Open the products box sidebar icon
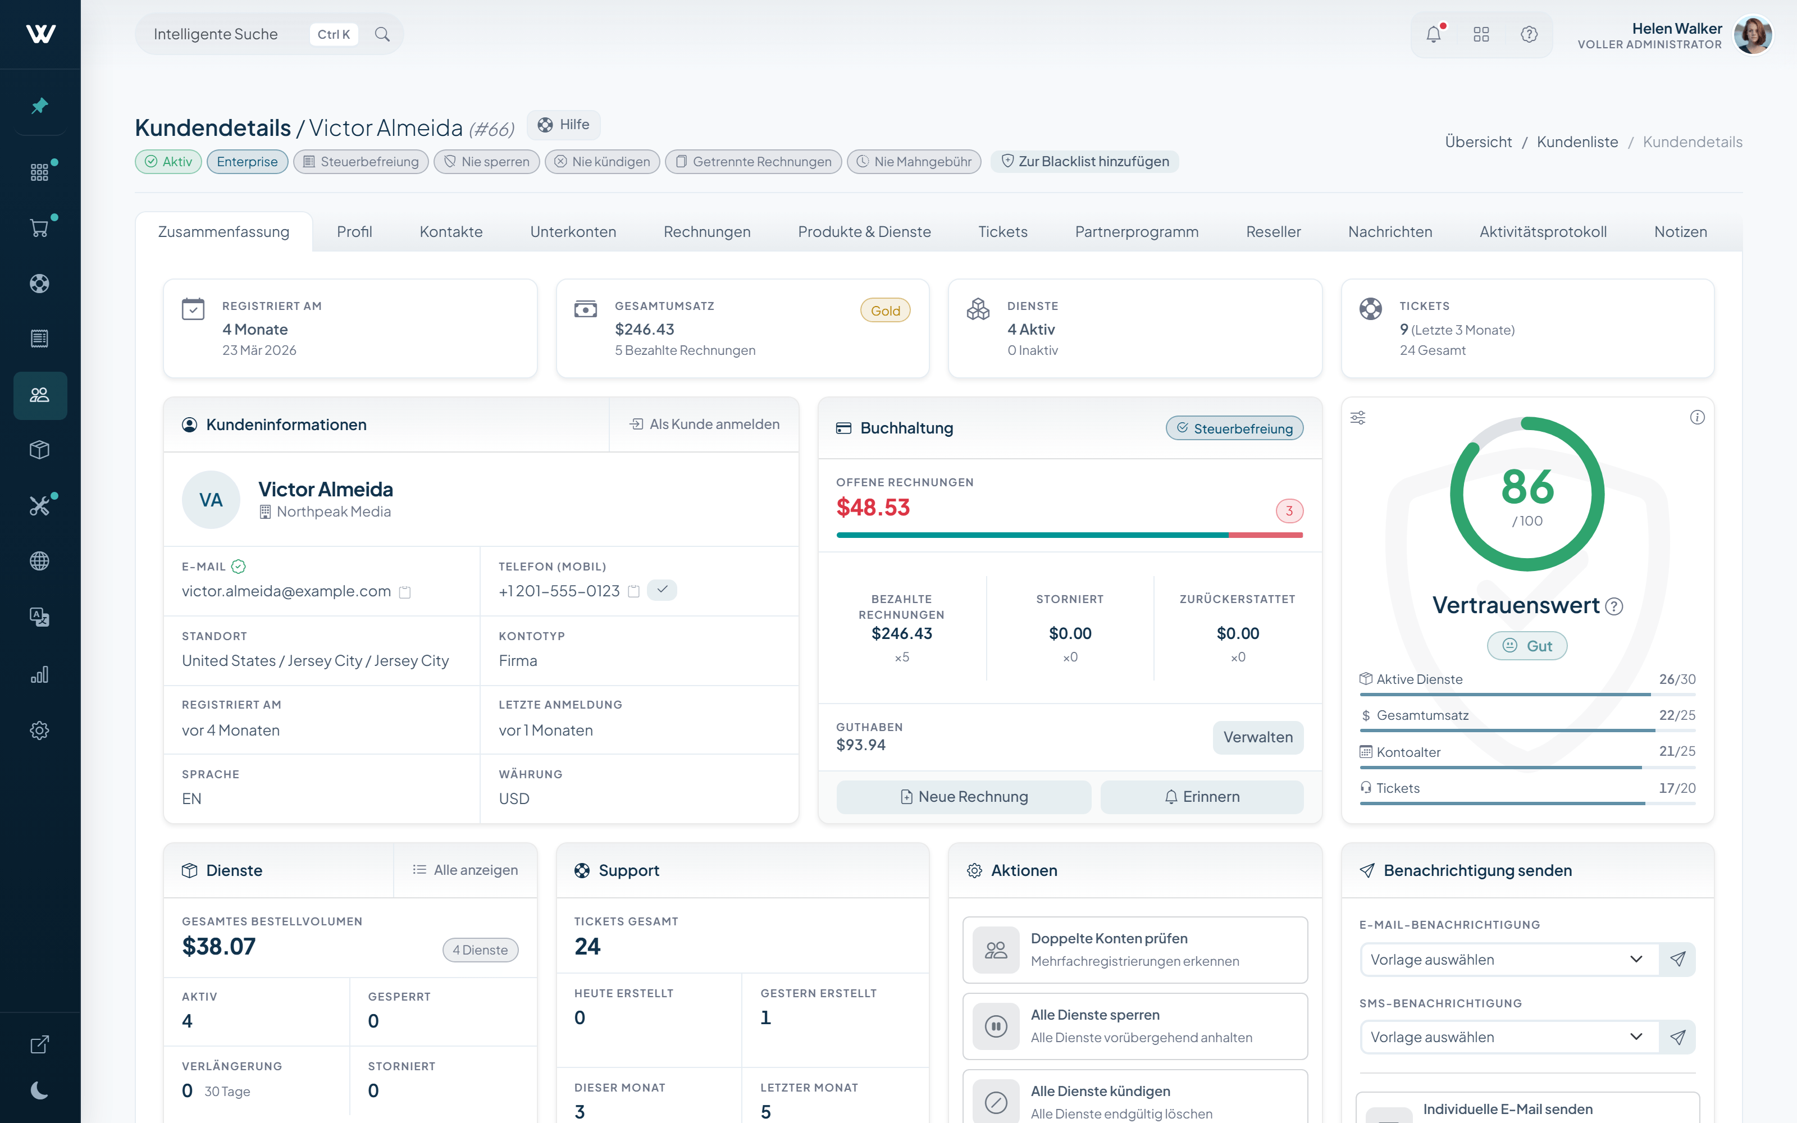Viewport: 1797px width, 1123px height. [x=40, y=450]
